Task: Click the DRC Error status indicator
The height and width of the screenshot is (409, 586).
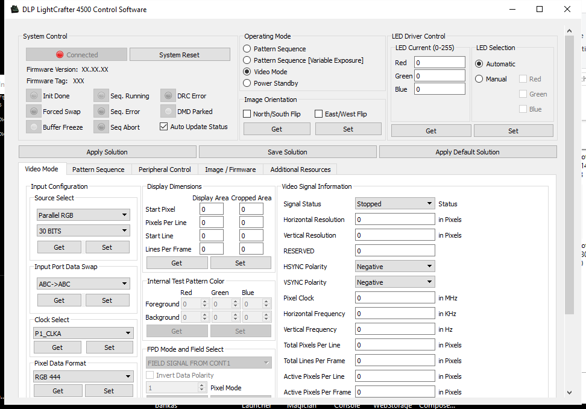Action: click(168, 96)
